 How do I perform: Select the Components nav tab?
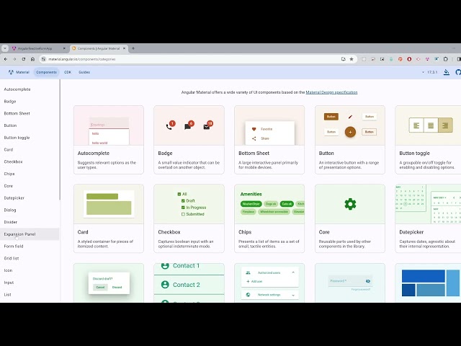point(46,72)
